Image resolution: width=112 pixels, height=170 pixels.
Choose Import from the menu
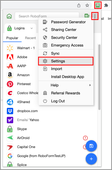66,69
